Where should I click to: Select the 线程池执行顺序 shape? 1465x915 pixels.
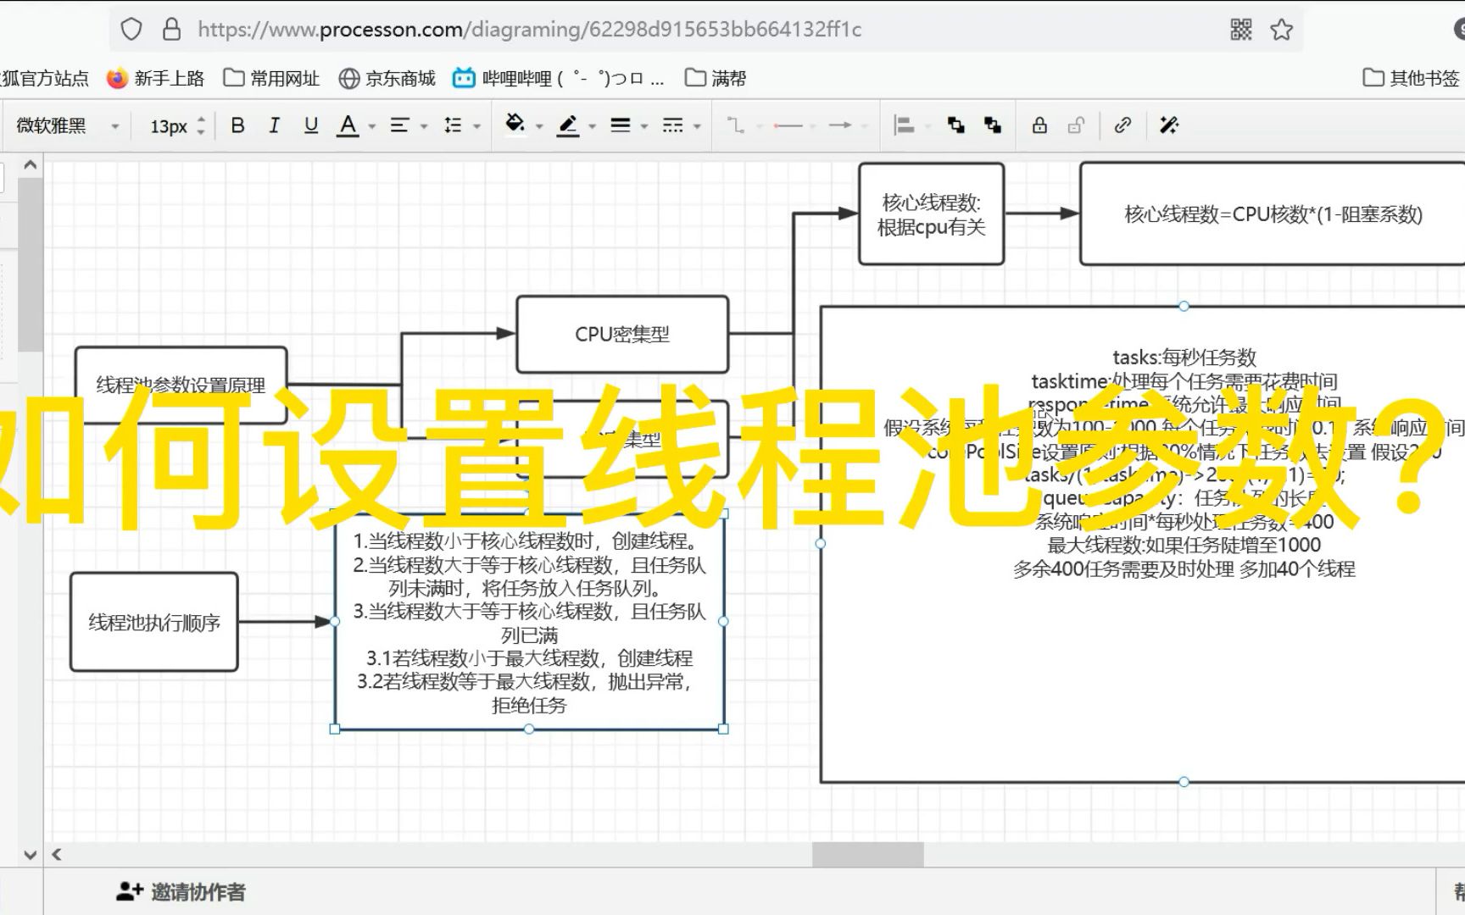(x=154, y=622)
